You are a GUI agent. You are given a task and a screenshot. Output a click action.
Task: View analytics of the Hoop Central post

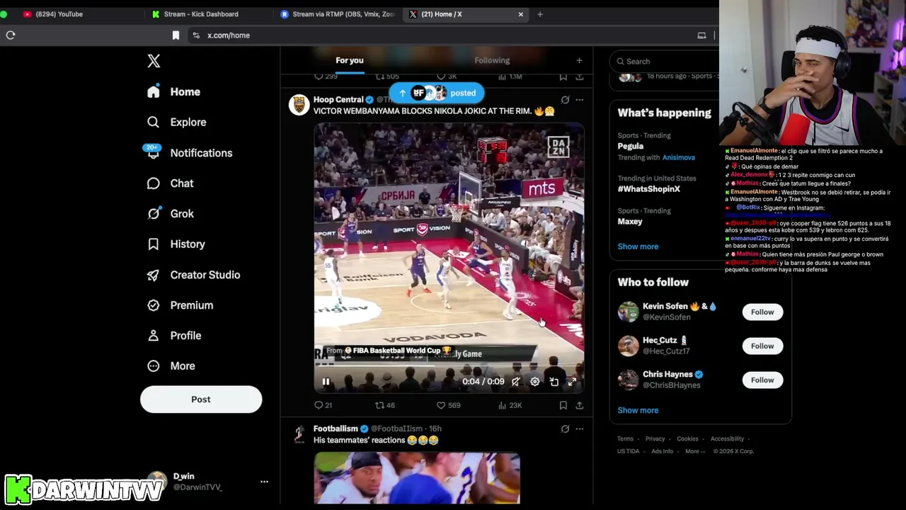tap(510, 405)
